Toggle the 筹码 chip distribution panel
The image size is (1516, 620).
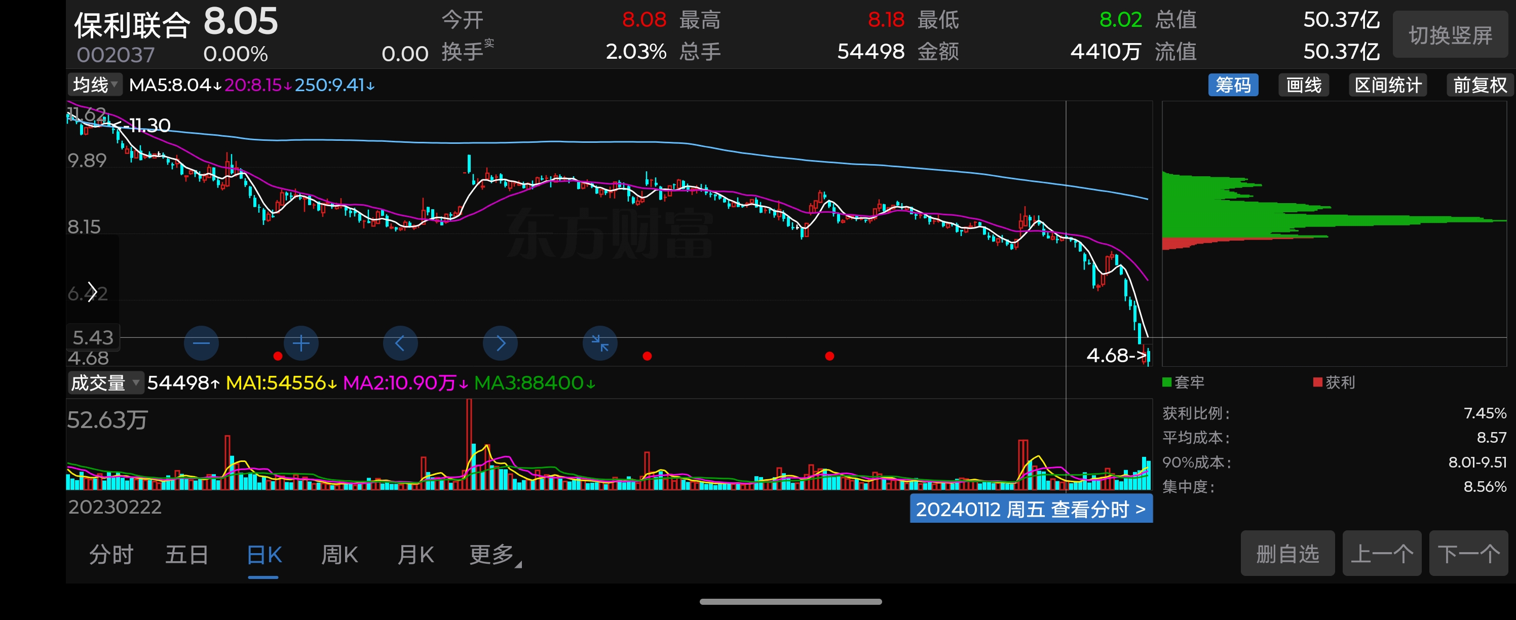click(1233, 85)
